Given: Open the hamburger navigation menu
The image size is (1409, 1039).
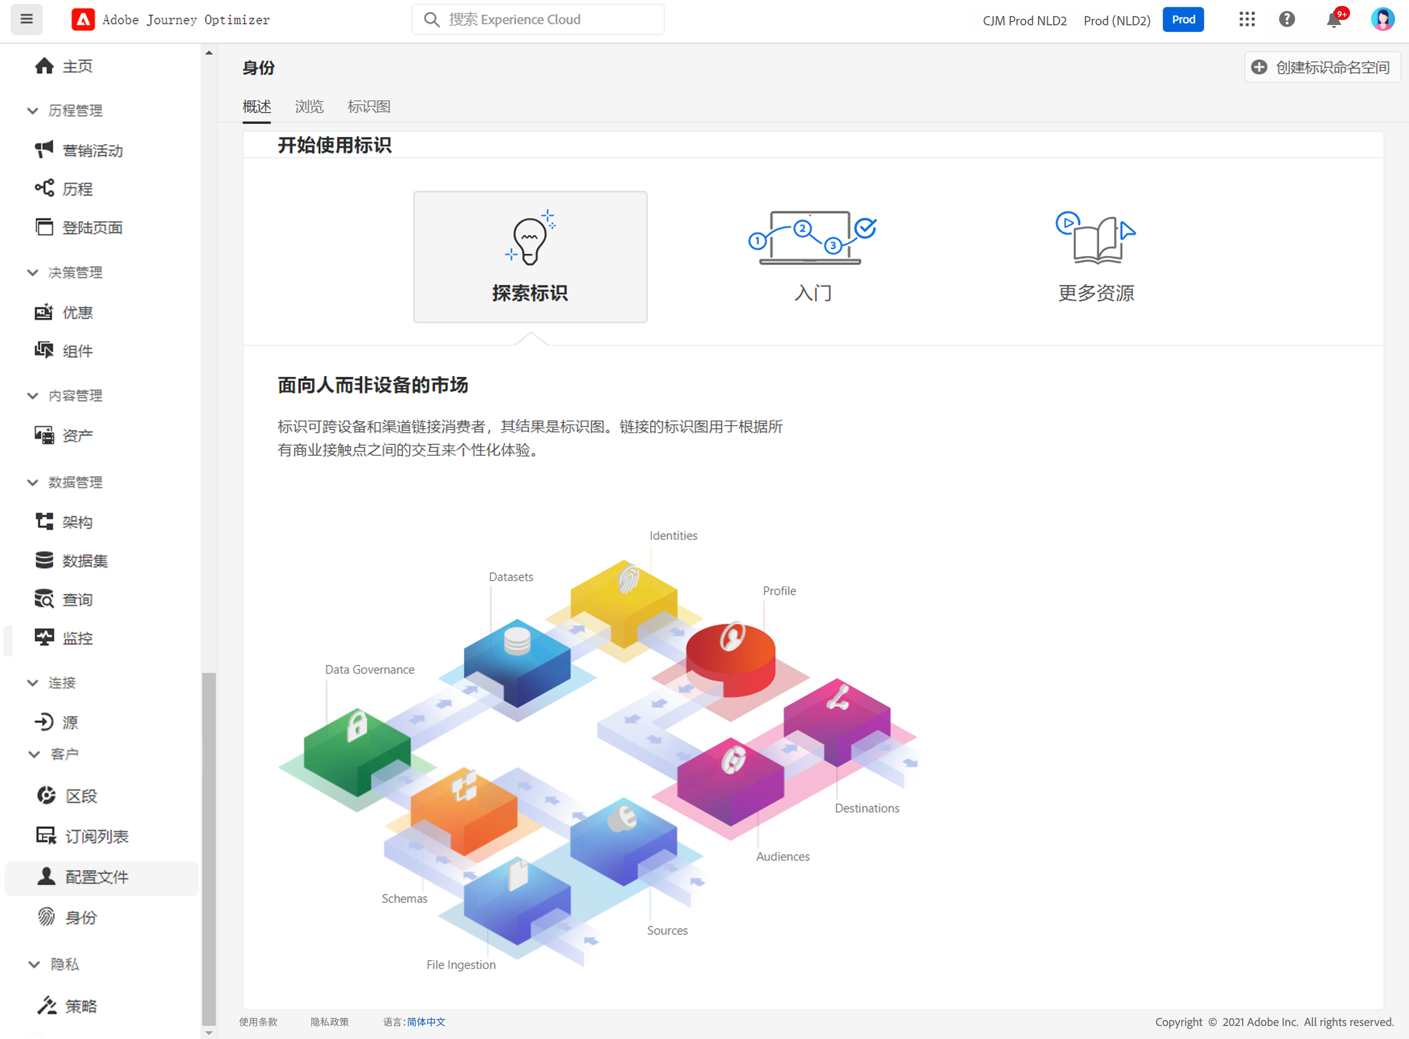Looking at the screenshot, I should pyautogui.click(x=26, y=19).
